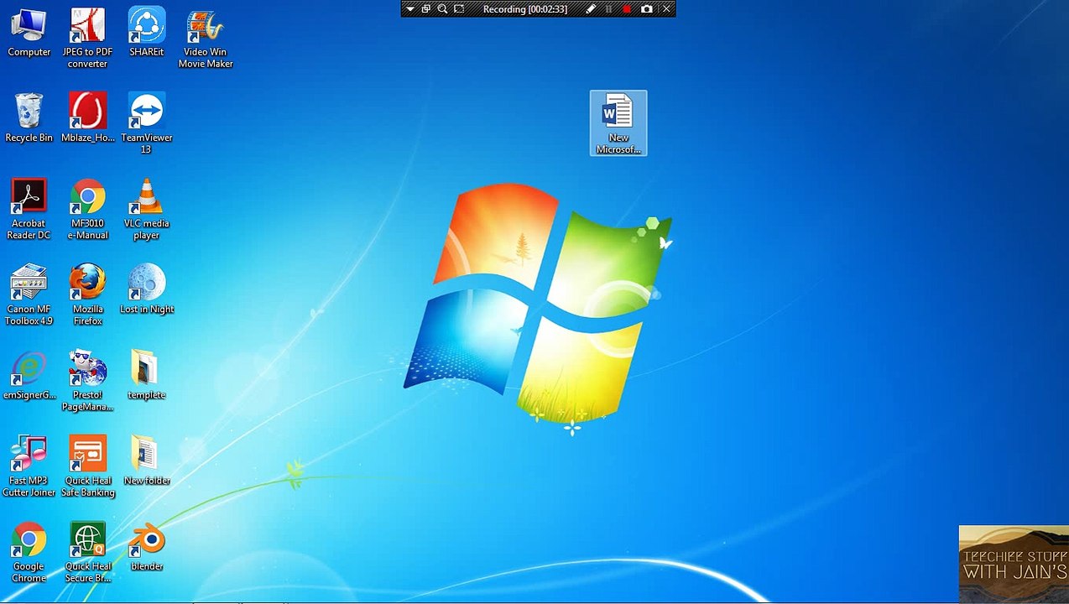The height and width of the screenshot is (604, 1069).
Task: Open the recorder toolbar dropdown arrow
Action: (409, 9)
